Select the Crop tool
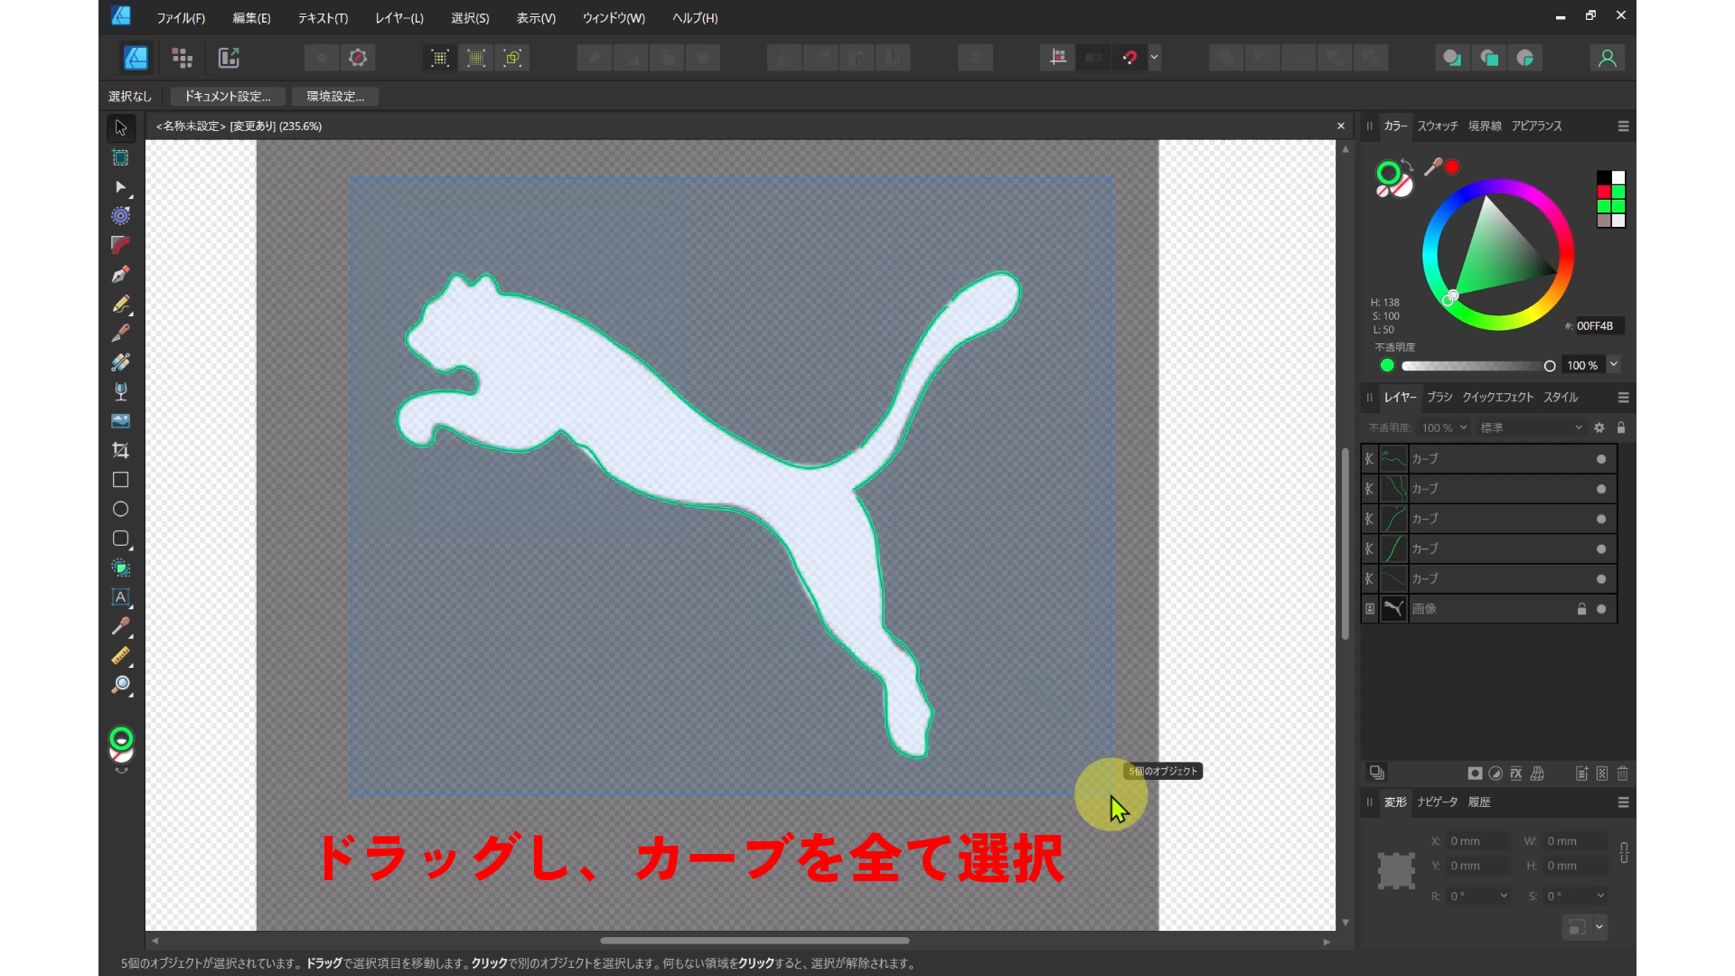Screen dimensions: 1735x976 pyautogui.click(x=120, y=450)
